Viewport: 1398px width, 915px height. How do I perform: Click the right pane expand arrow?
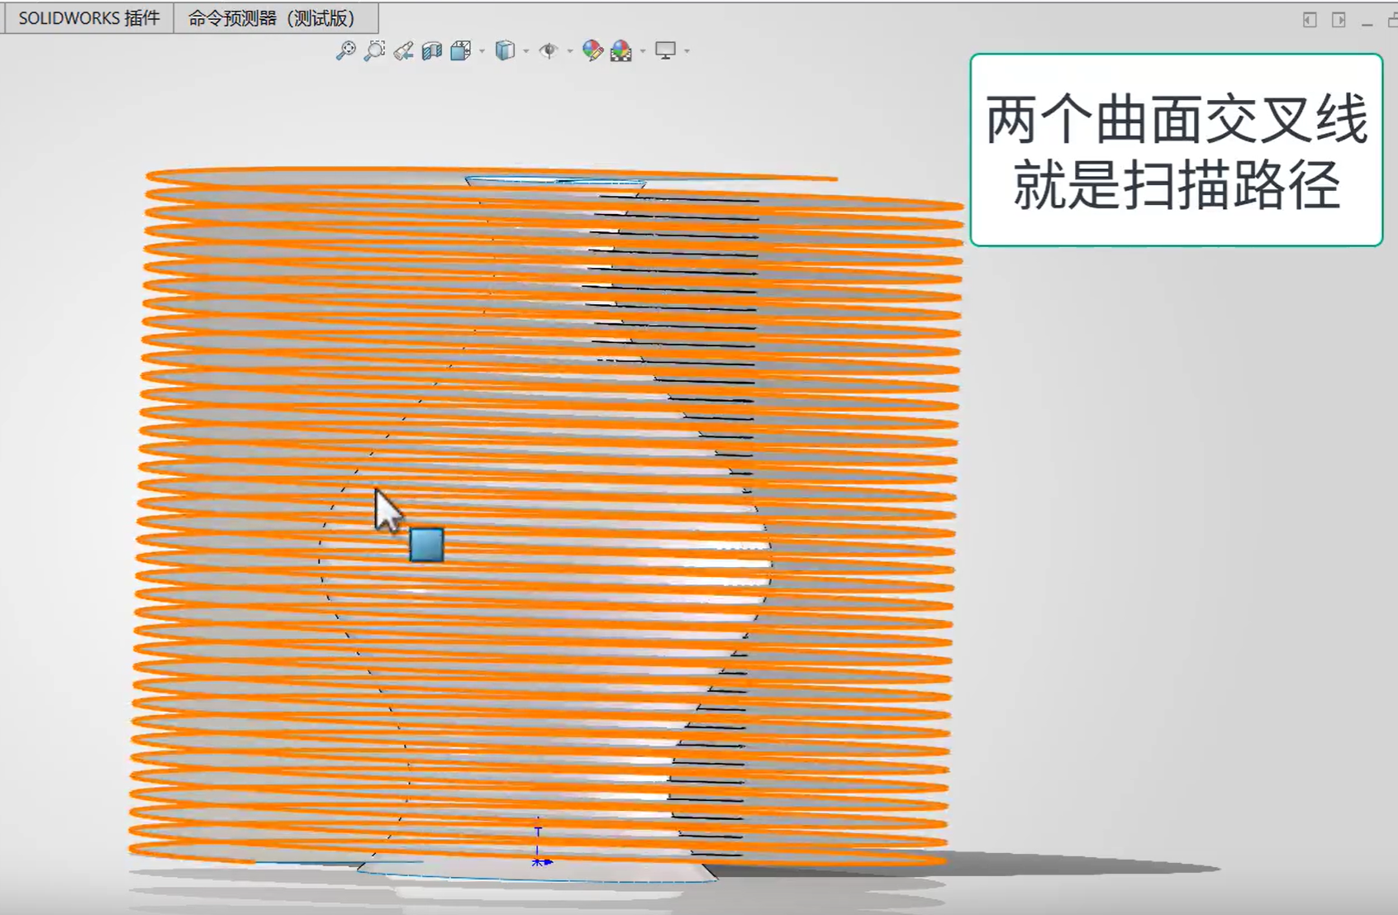[x=1339, y=18]
